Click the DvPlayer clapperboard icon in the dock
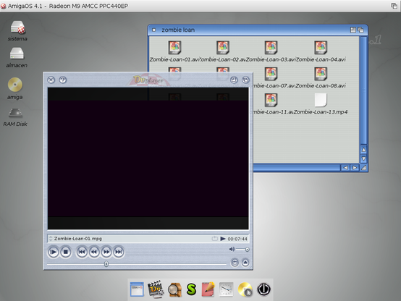 (x=155, y=289)
